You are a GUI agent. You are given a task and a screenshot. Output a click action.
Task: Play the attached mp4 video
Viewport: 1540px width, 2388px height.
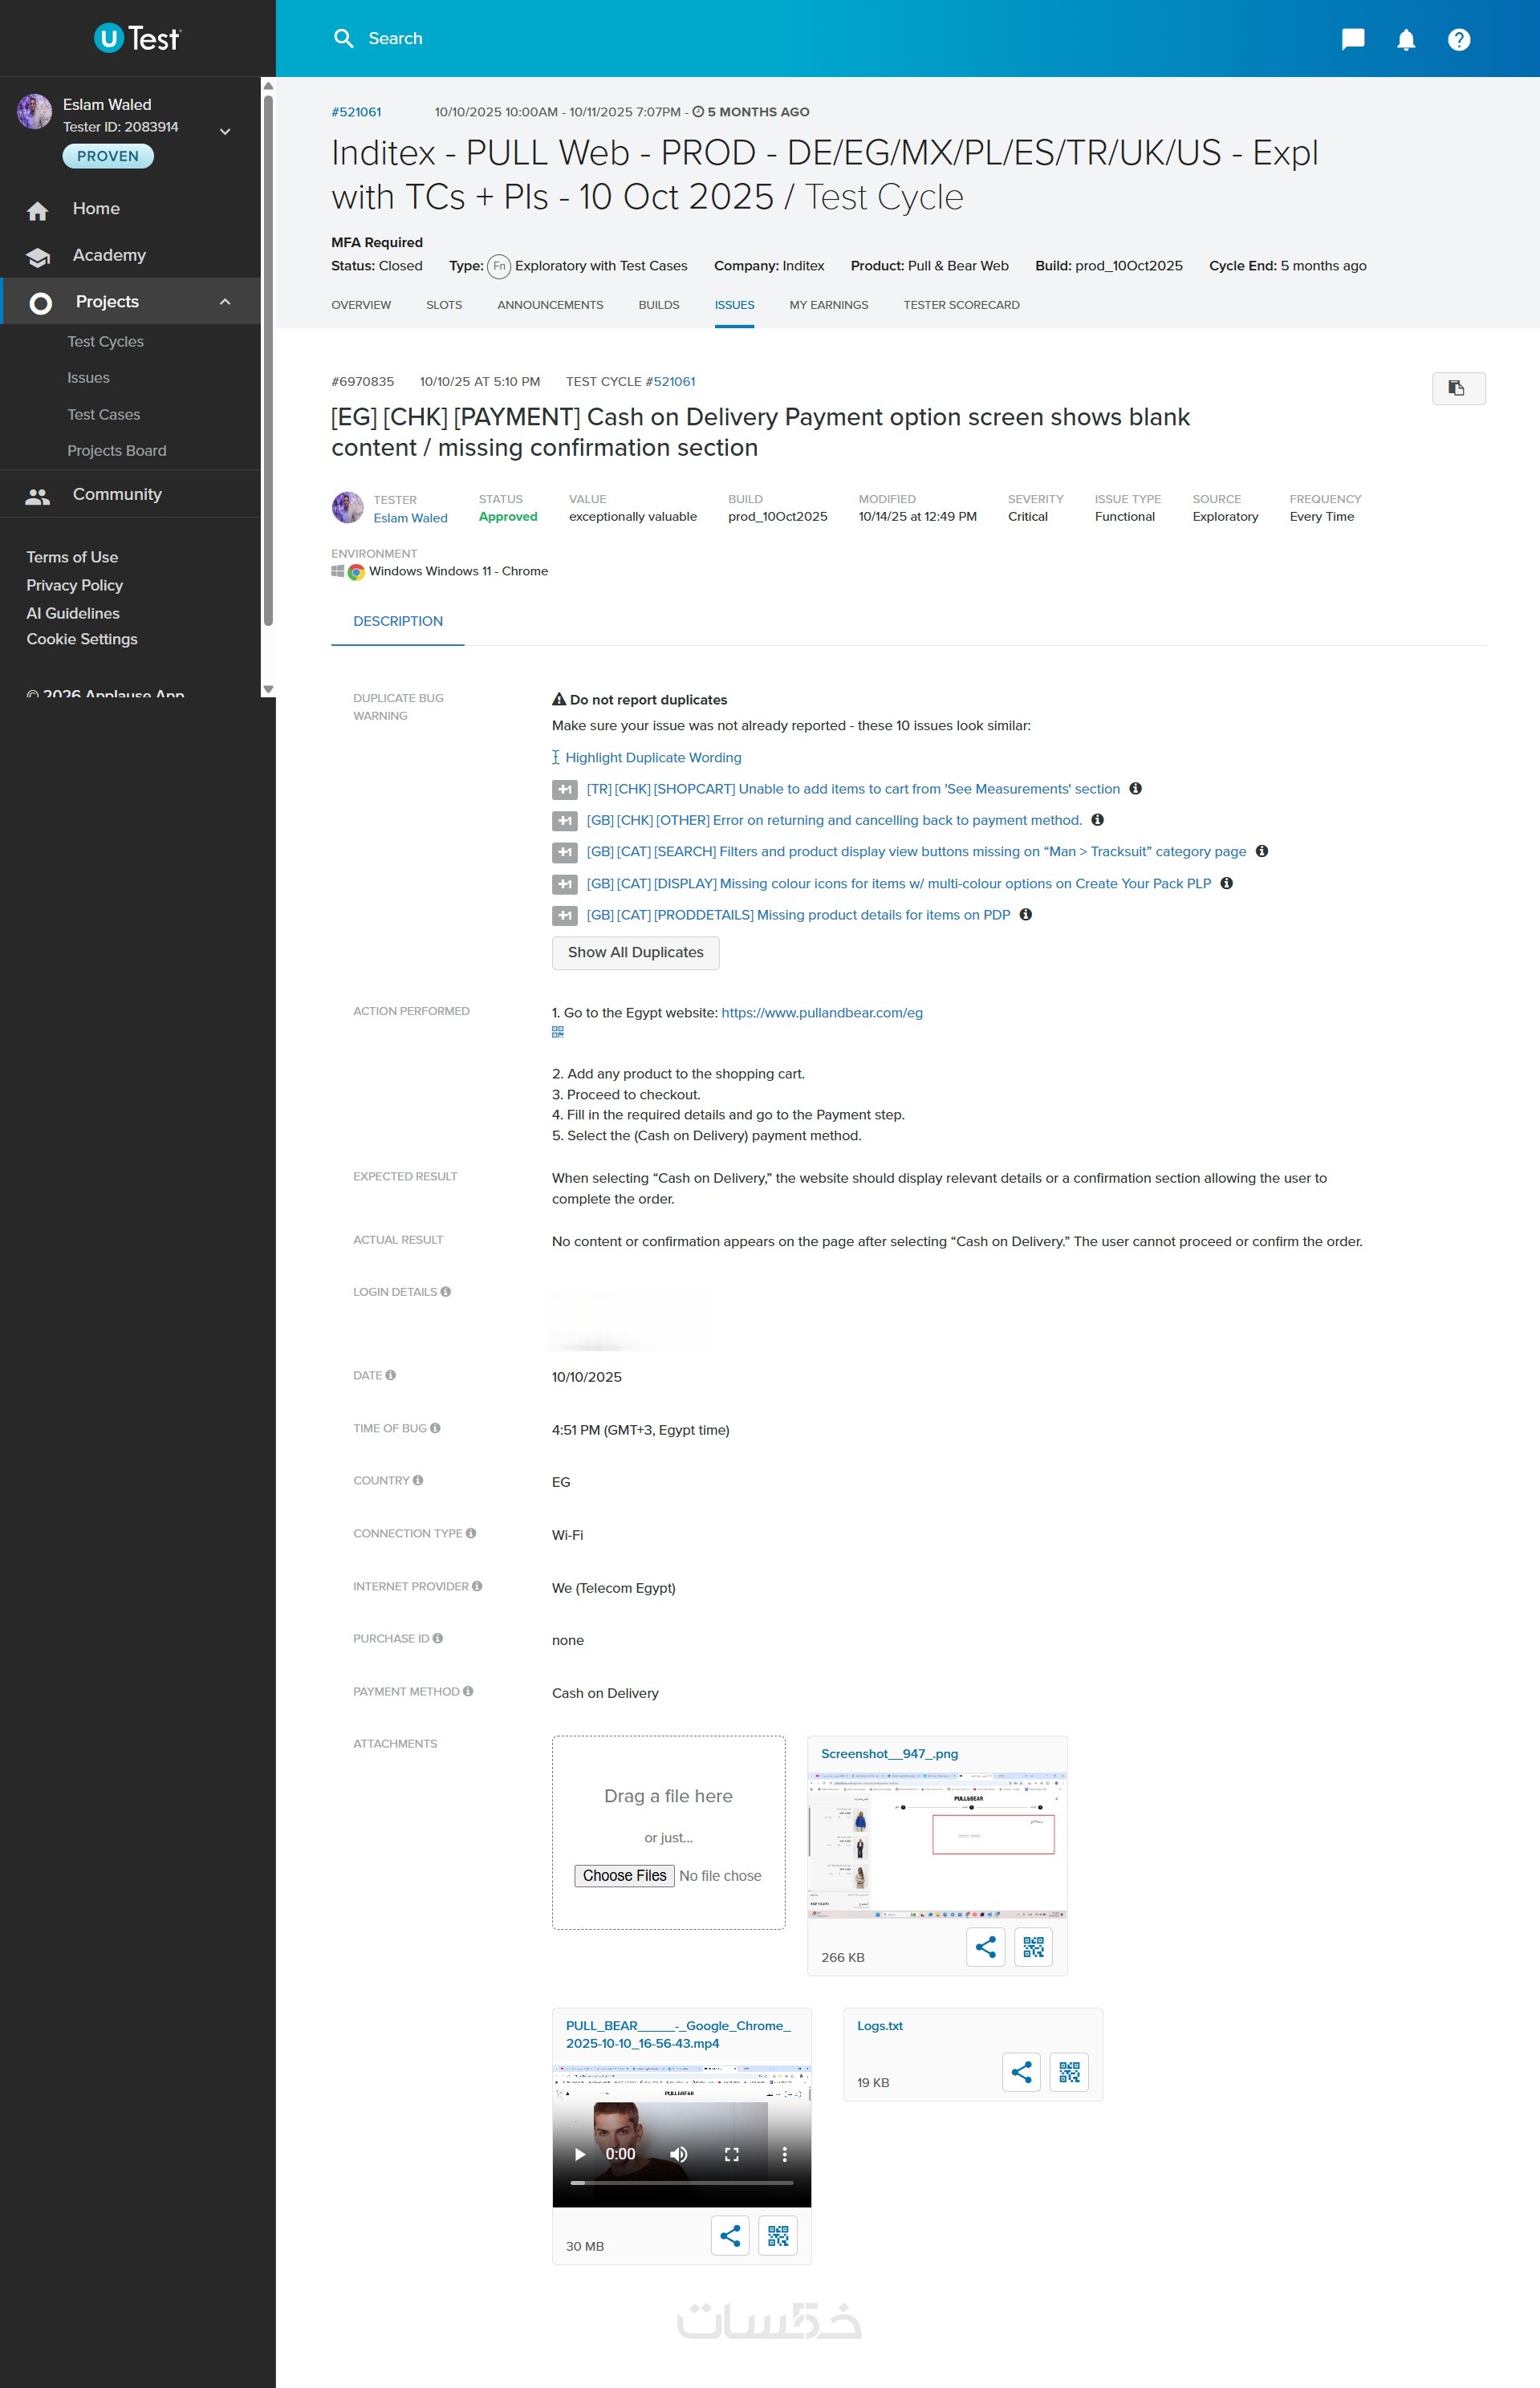(x=580, y=2154)
